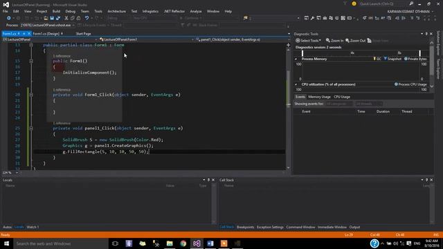The image size is (443, 249).
Task: Toggle breakpoint on line 16 margin
Action: tap(5, 67)
